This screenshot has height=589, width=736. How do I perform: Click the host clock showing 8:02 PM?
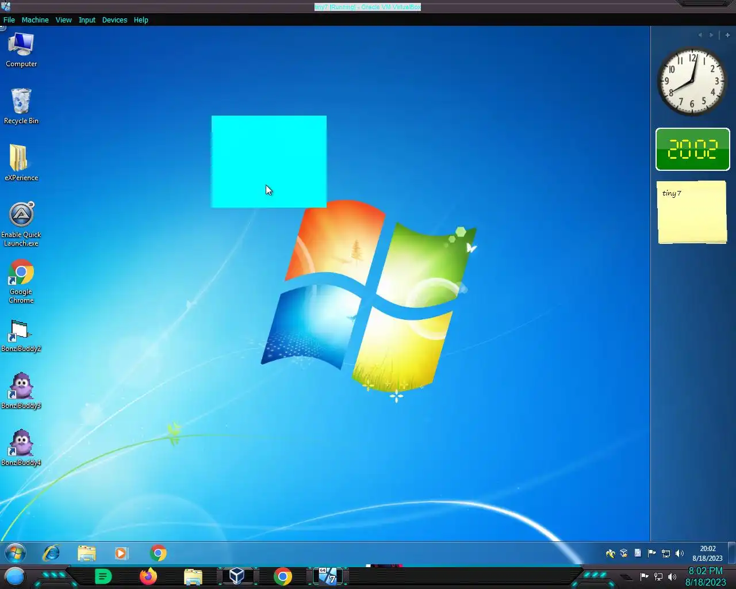(x=706, y=576)
